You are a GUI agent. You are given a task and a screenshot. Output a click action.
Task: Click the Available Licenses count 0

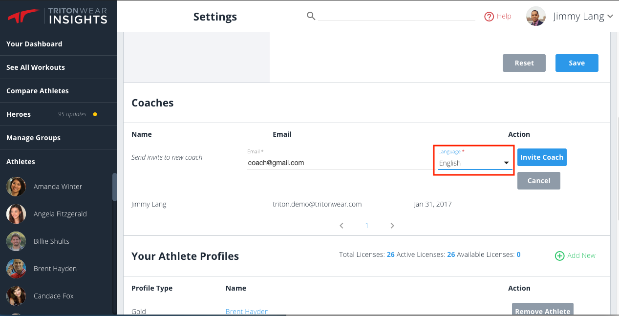coord(518,254)
